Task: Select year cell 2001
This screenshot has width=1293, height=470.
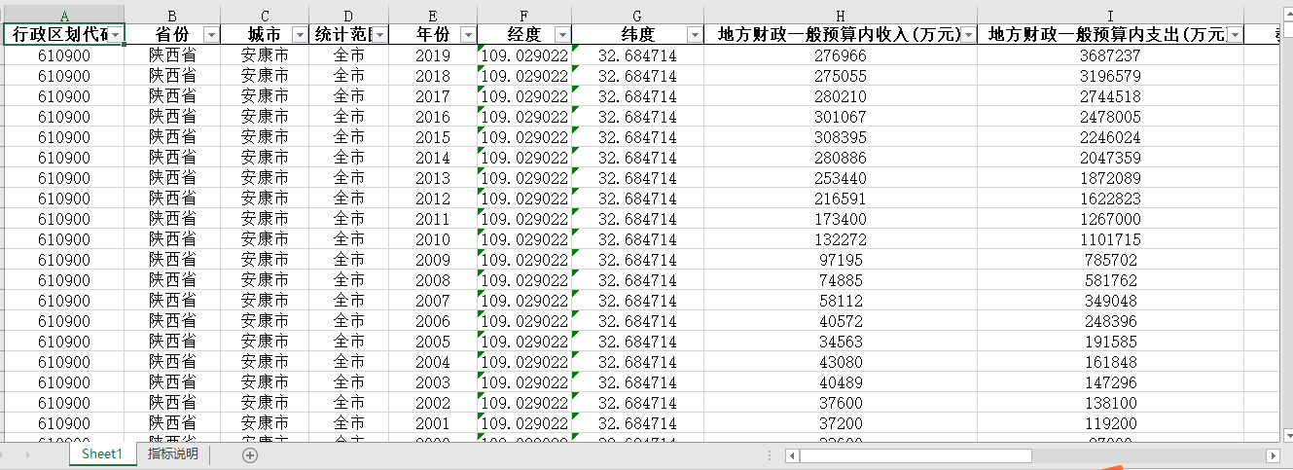Action: pyautogui.click(x=432, y=423)
